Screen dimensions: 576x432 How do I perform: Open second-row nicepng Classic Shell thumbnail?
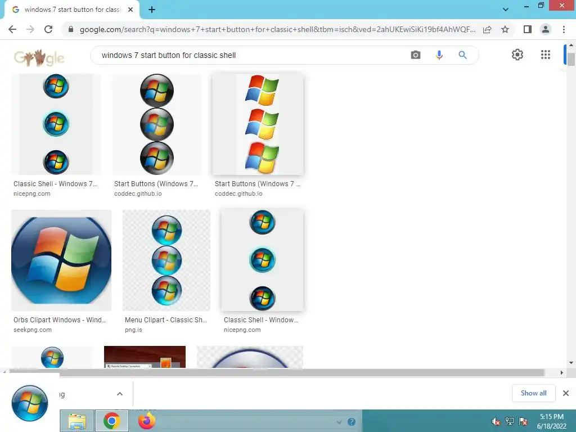coord(262,260)
